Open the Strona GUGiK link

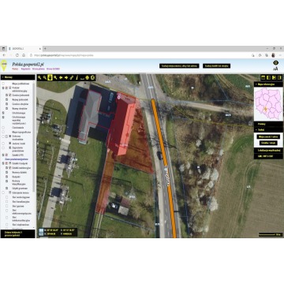point(53,69)
